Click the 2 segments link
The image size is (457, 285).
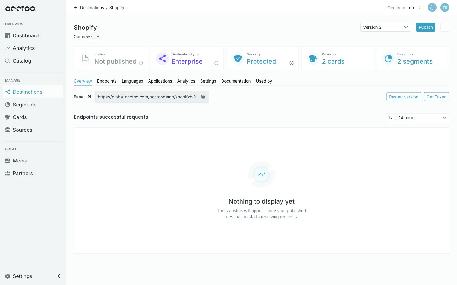click(415, 61)
